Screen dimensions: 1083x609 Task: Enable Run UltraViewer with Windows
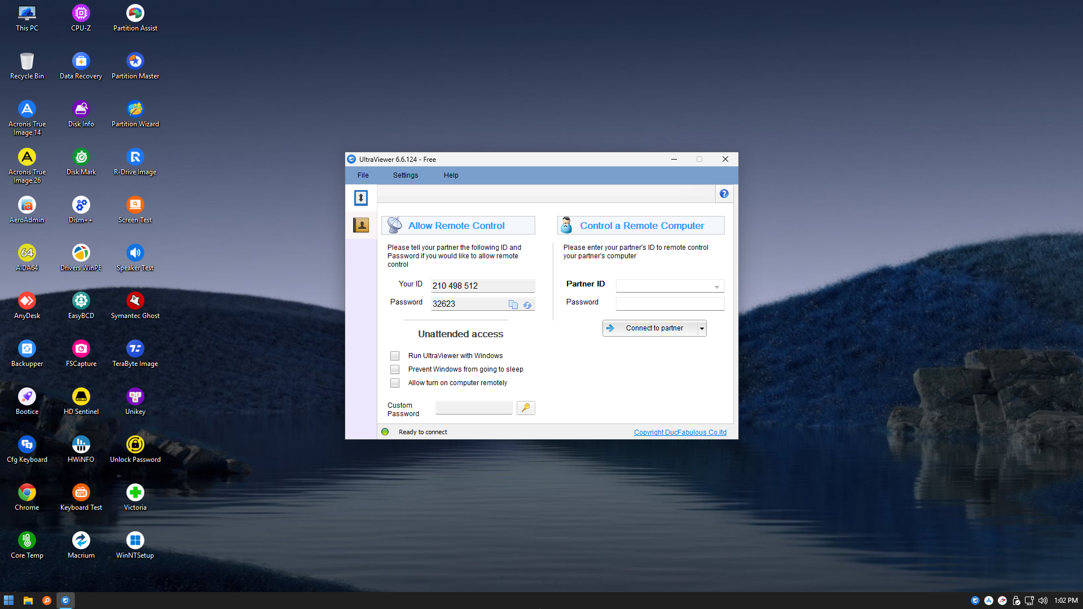coord(395,356)
